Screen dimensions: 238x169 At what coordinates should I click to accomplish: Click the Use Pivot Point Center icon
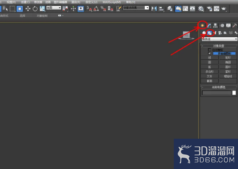(65, 9)
